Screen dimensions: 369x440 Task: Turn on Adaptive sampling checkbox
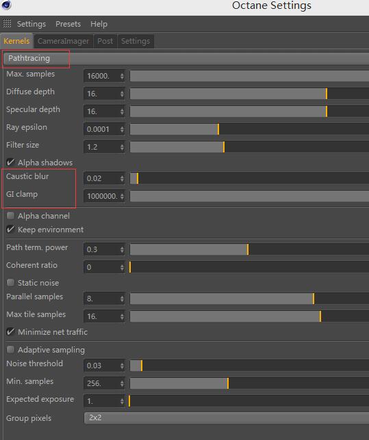[10, 350]
